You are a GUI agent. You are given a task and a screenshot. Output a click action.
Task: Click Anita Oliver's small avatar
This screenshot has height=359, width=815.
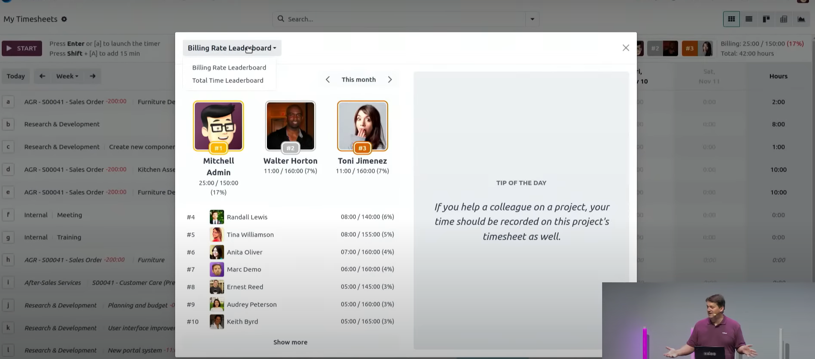(217, 252)
